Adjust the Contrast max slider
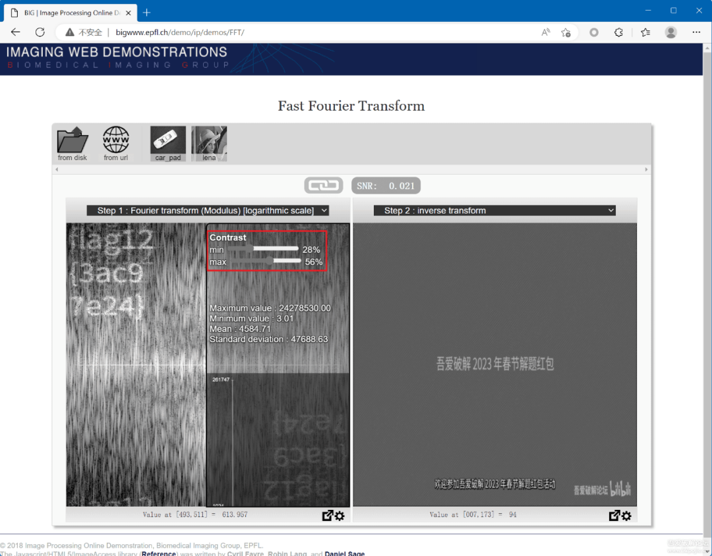The image size is (712, 556). pos(287,262)
